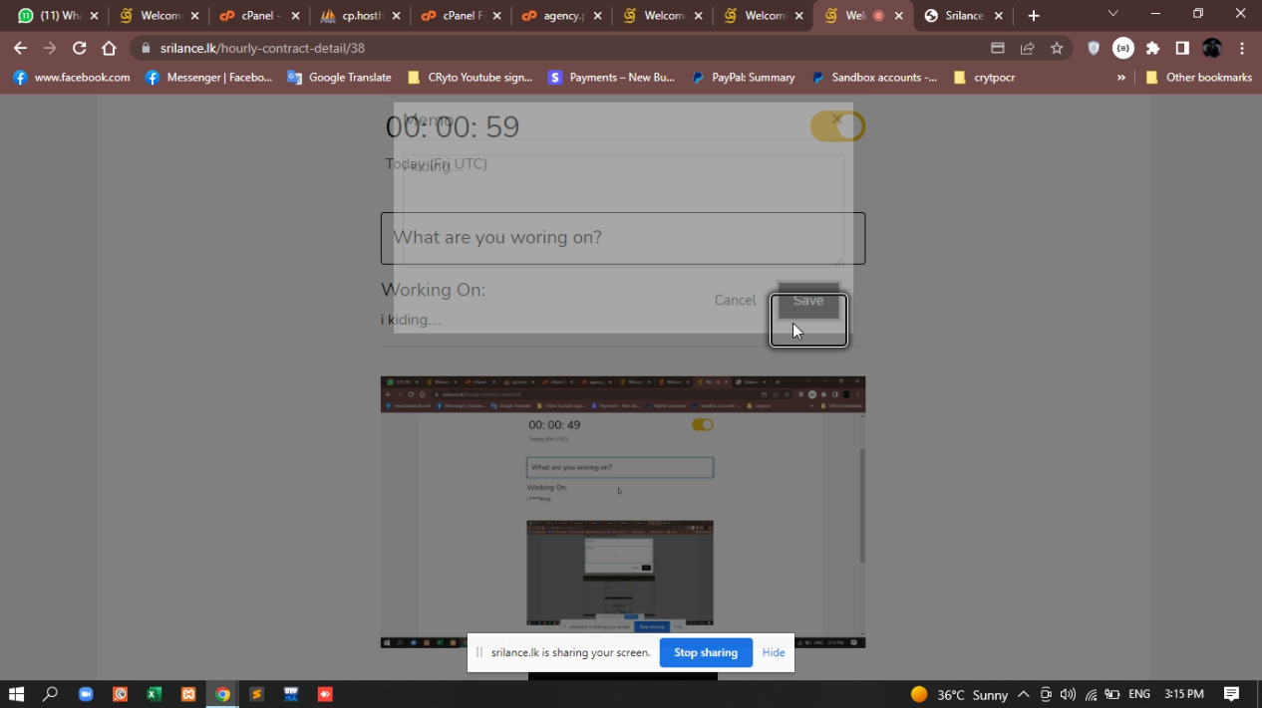Open the tab search dropdown arrow

coord(1113,15)
